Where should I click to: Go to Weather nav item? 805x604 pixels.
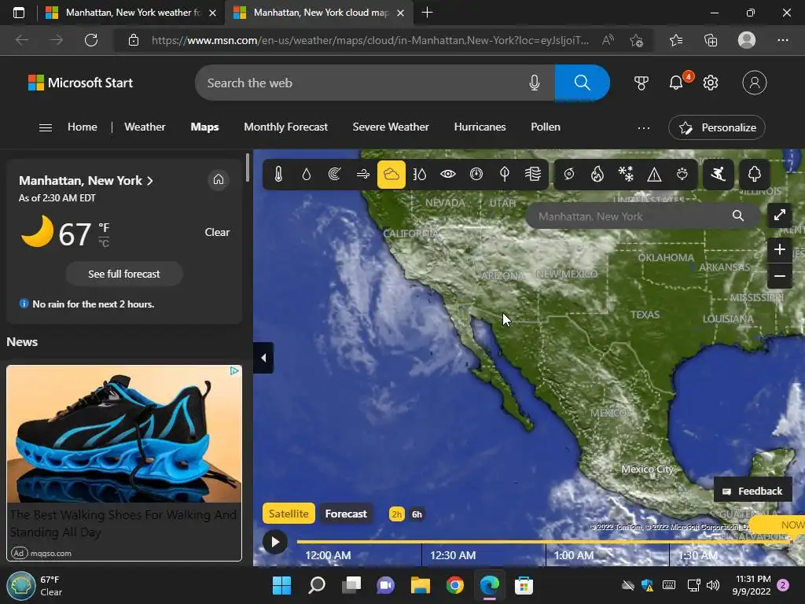point(145,127)
